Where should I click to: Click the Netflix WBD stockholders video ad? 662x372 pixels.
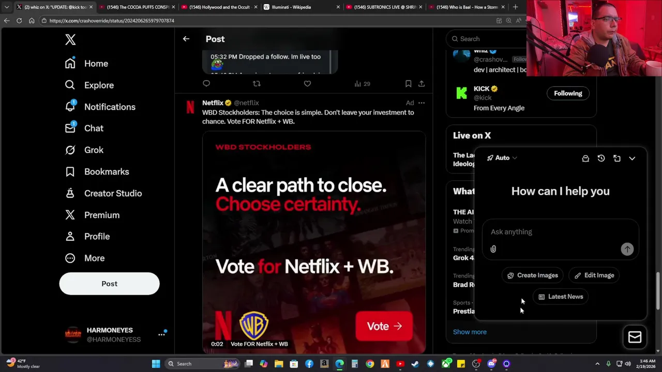(x=314, y=242)
